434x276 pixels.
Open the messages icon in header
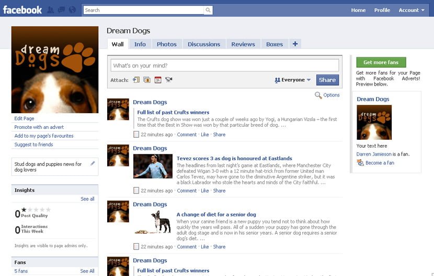point(61,10)
